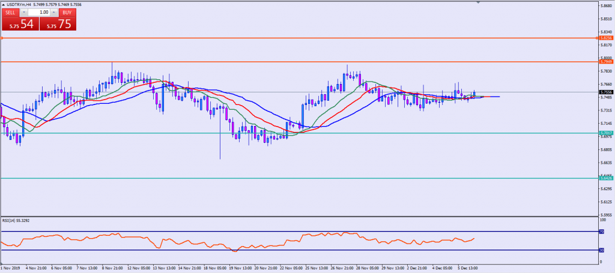Click the RSI 70 overbought level marker
The width and height of the screenshot is (615, 273).
(x=602, y=231)
